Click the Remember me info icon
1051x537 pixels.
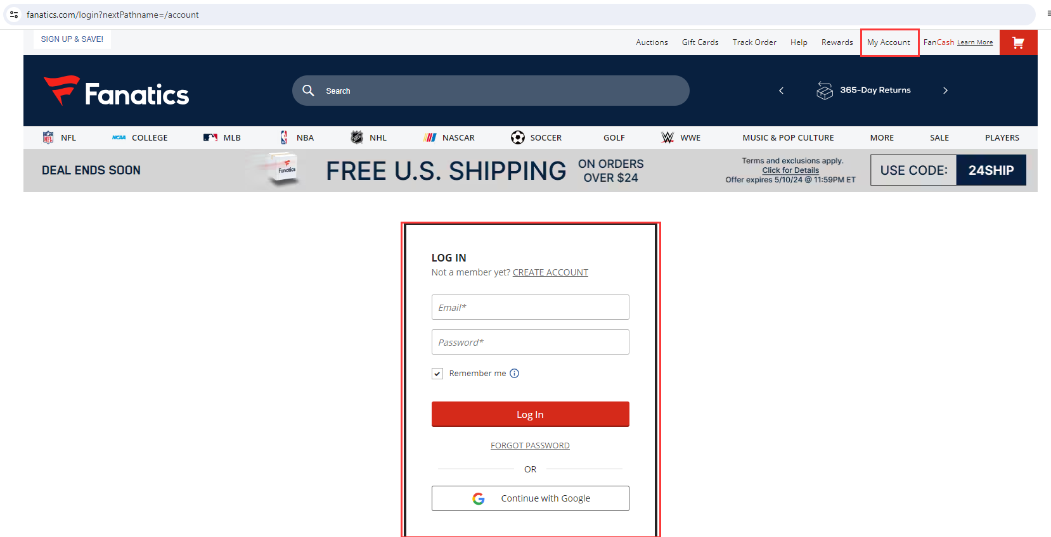coord(515,374)
